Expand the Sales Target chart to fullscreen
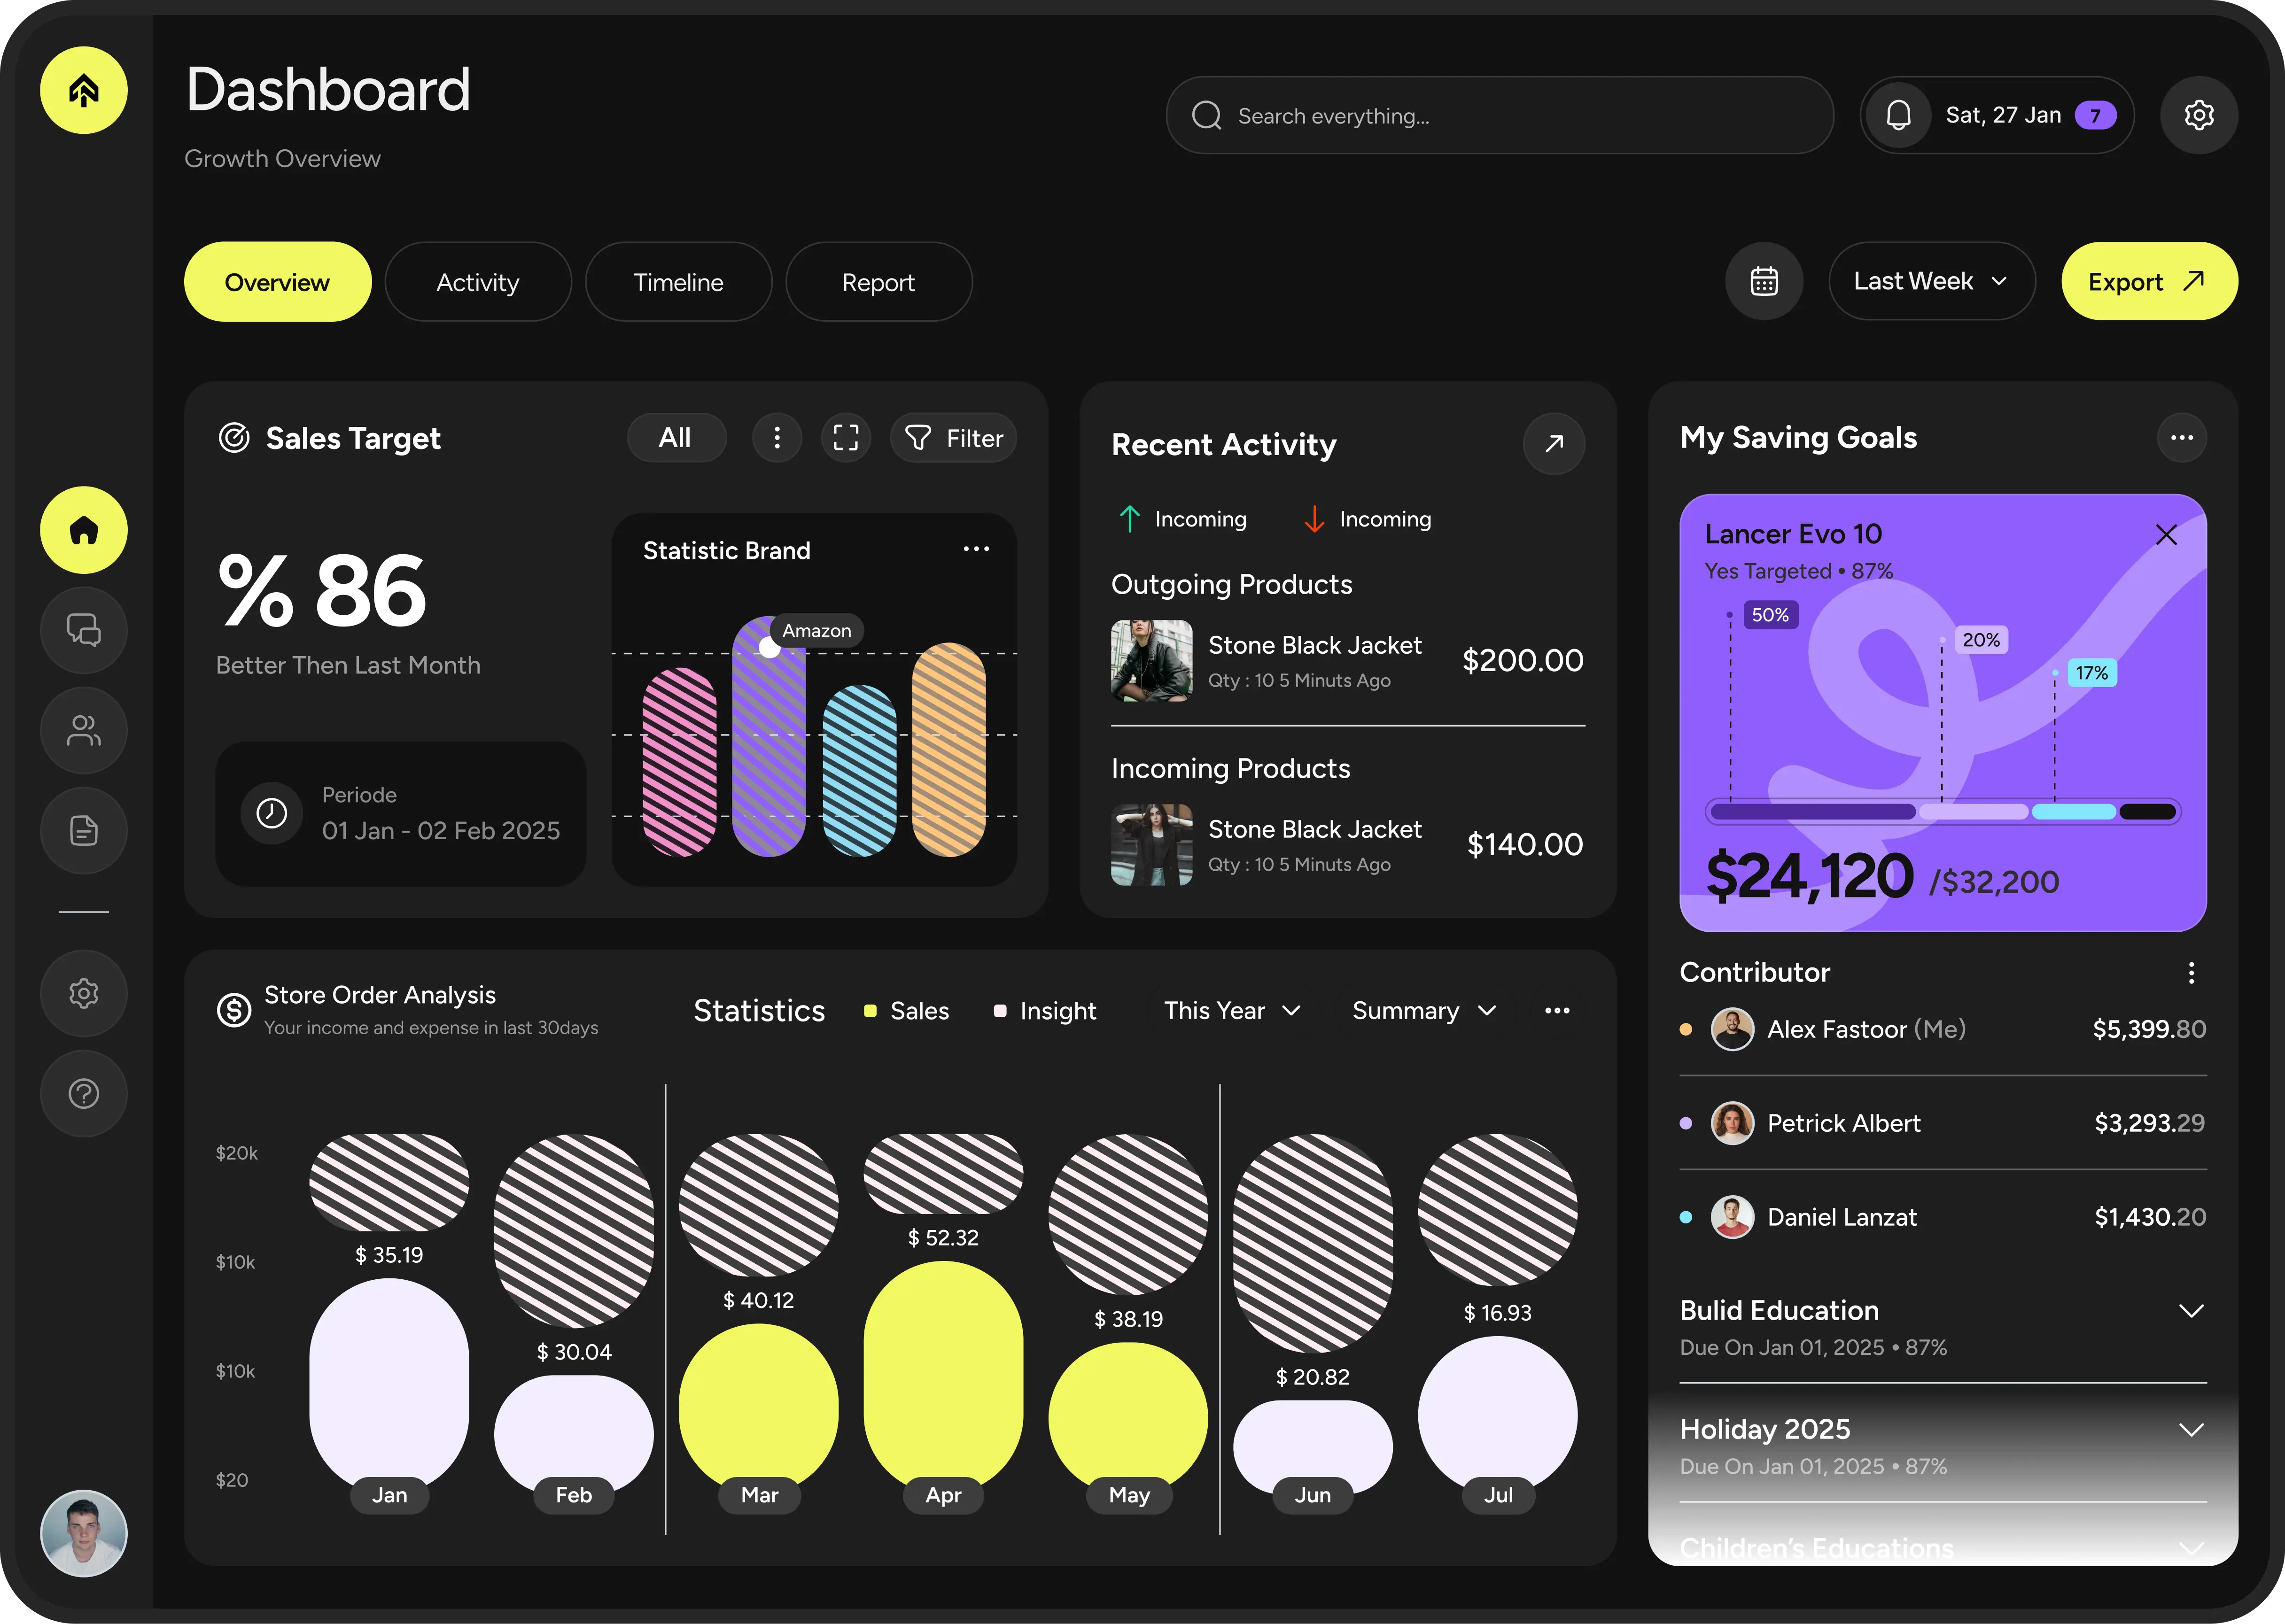Image resolution: width=2285 pixels, height=1624 pixels. point(845,437)
